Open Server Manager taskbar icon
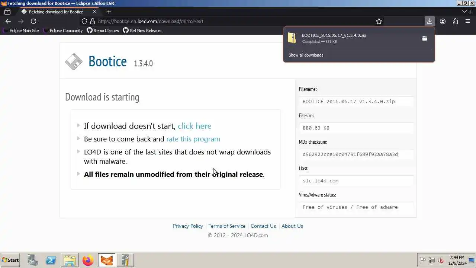The height and width of the screenshot is (268, 476). 32,260
